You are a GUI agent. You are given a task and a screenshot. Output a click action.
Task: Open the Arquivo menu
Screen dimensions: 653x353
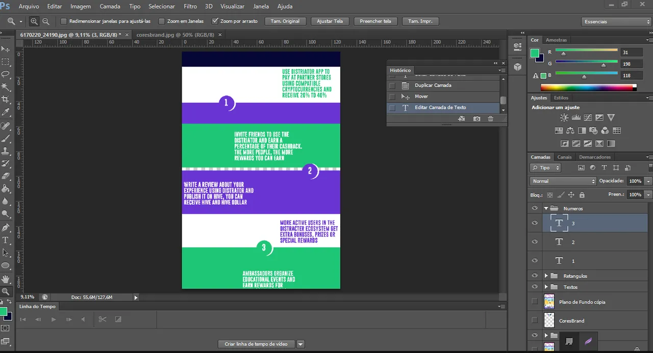(29, 7)
